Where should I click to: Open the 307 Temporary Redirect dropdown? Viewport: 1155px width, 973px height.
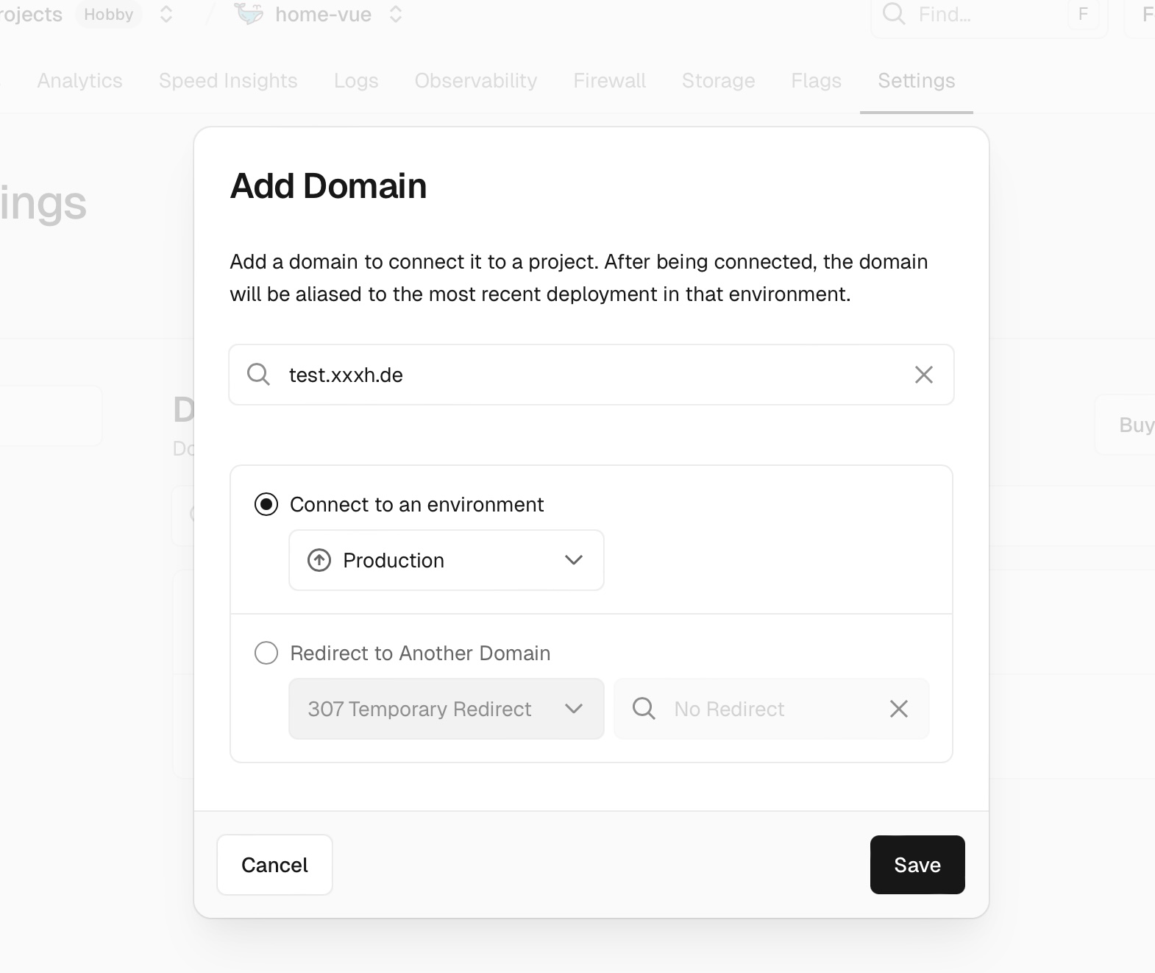click(447, 709)
